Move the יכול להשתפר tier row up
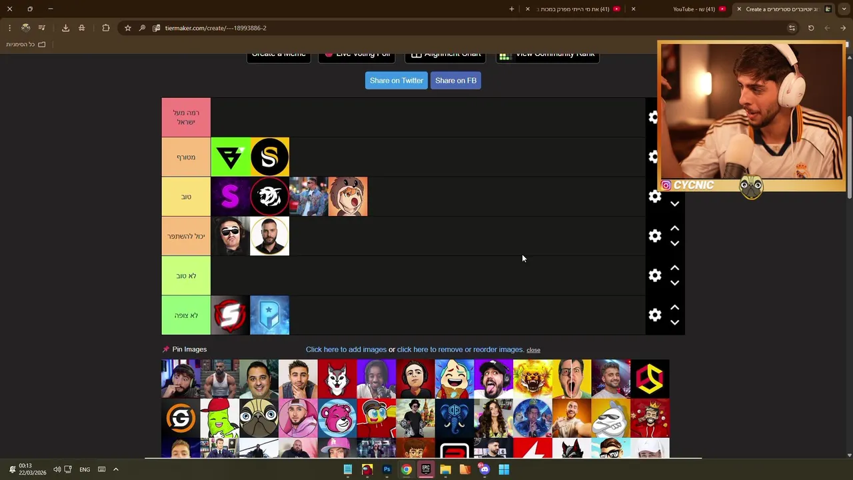Screen dimensions: 853x480 point(674,228)
